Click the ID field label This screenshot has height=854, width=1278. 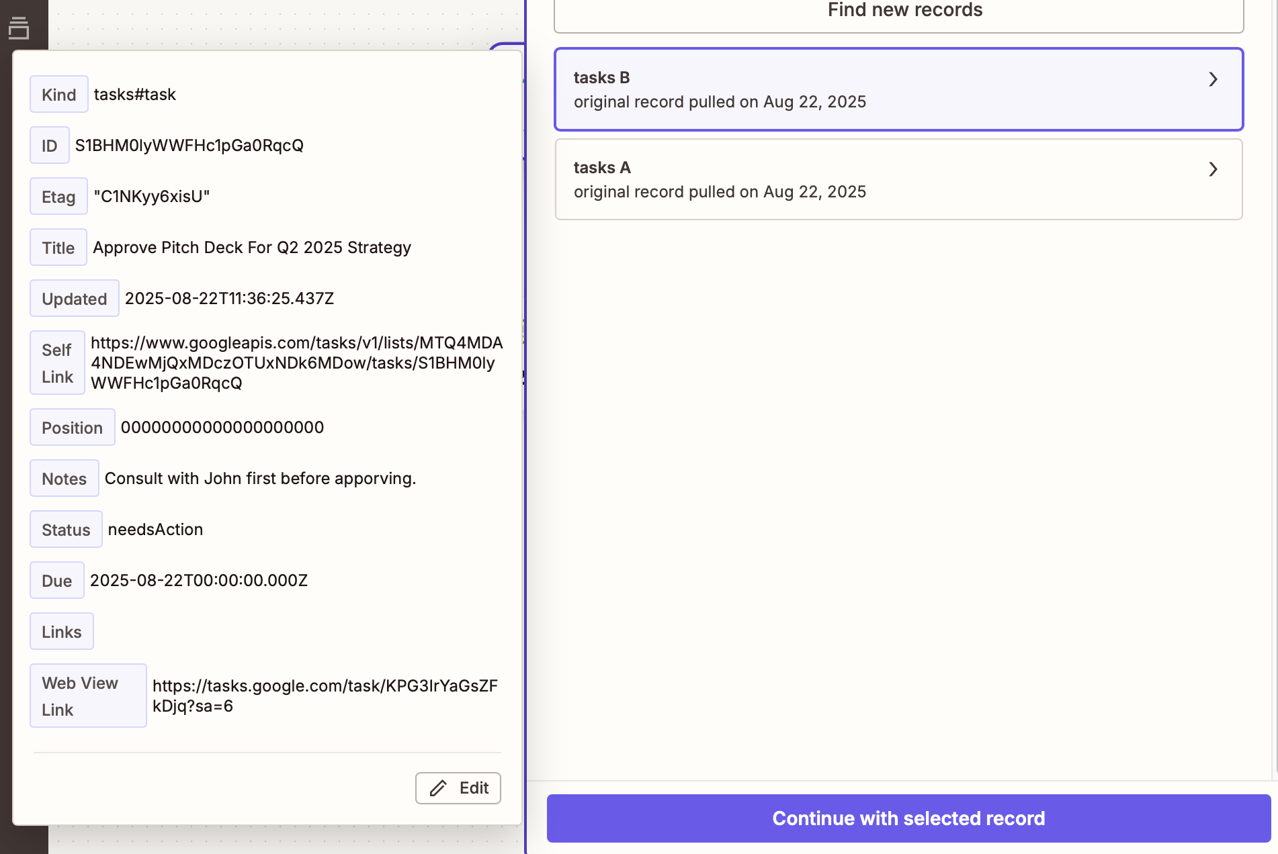[x=50, y=146]
